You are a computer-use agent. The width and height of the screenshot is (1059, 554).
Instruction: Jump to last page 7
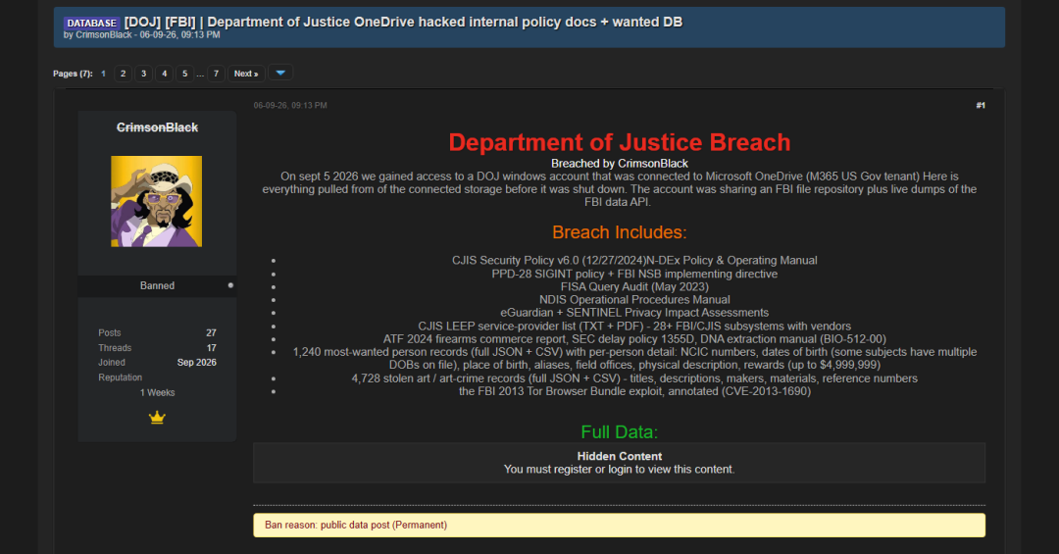tap(216, 73)
